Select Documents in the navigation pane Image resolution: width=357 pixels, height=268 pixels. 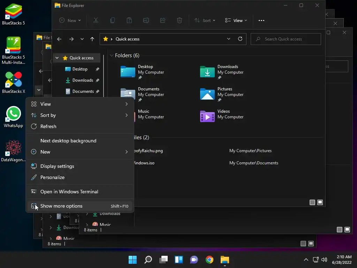[x=83, y=91]
